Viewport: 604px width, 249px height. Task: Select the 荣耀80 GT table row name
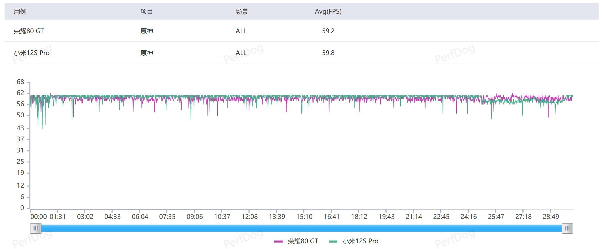coord(29,31)
